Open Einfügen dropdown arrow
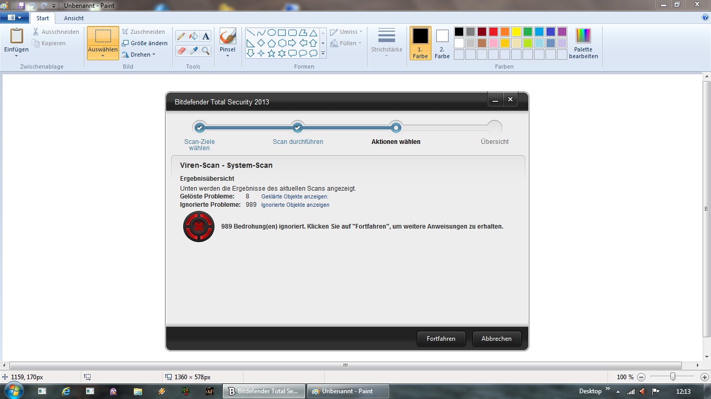This screenshot has height=399, width=711. (x=17, y=56)
